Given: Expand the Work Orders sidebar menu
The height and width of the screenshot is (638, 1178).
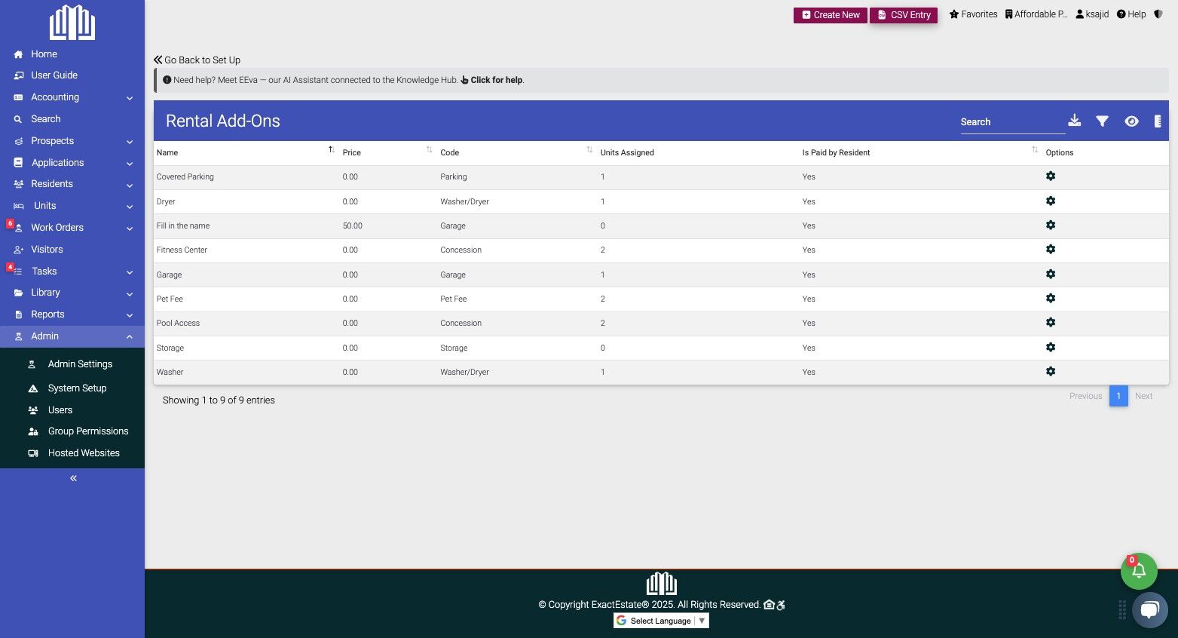Looking at the screenshot, I should (72, 228).
